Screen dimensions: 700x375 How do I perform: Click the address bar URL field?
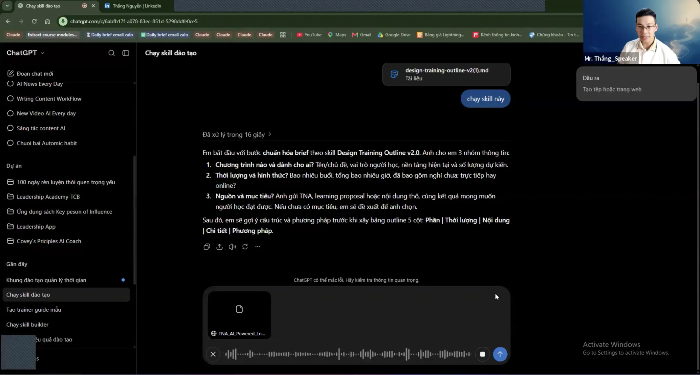click(134, 21)
